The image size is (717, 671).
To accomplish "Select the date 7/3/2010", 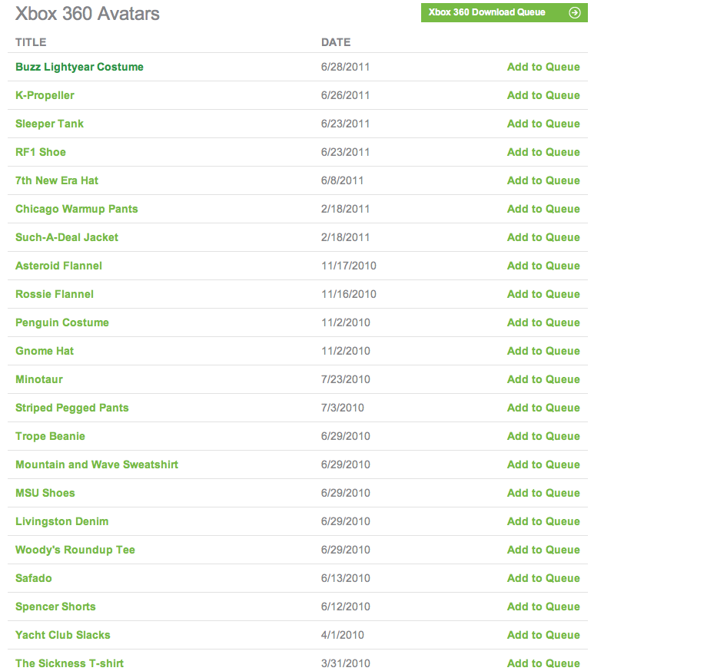I will pyautogui.click(x=343, y=408).
